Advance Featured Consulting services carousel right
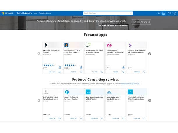178x133 pixels. (x=149, y=100)
